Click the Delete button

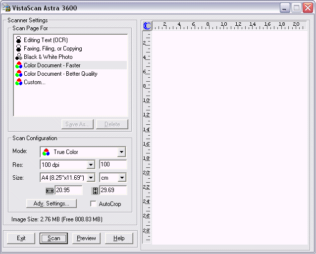(112, 124)
